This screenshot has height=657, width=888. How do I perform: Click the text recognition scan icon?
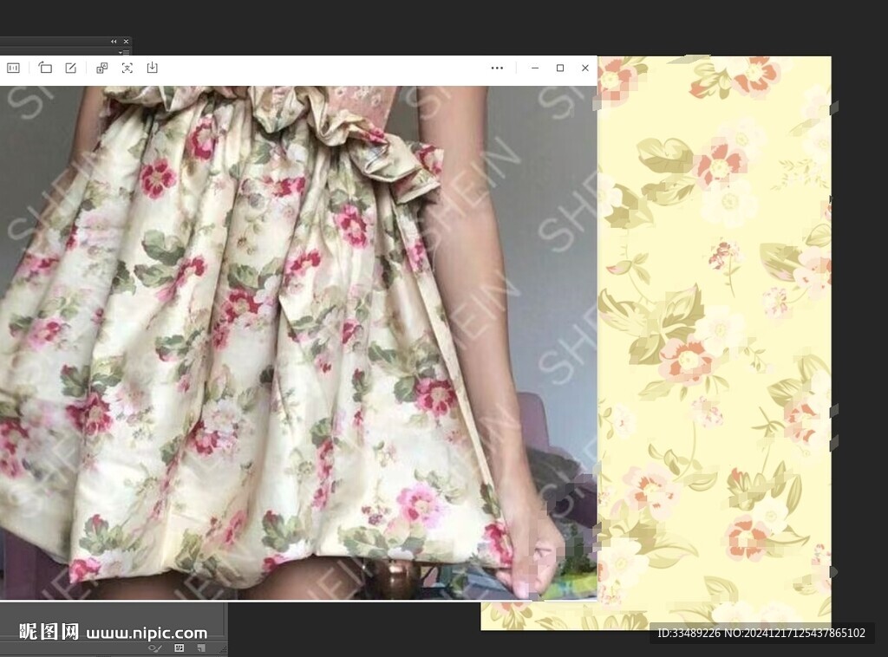click(127, 68)
